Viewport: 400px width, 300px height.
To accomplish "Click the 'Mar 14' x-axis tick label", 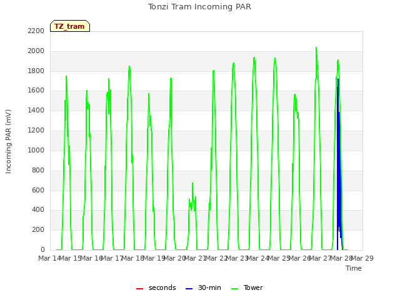I will point(49,258).
